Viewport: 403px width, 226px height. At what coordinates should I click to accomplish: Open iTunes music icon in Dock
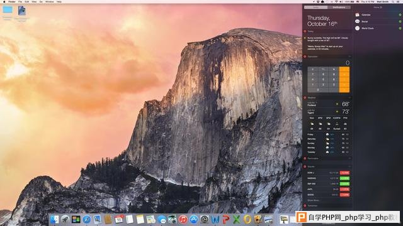point(183,219)
